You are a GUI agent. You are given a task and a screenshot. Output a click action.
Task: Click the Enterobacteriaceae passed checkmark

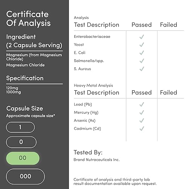click(x=142, y=37)
